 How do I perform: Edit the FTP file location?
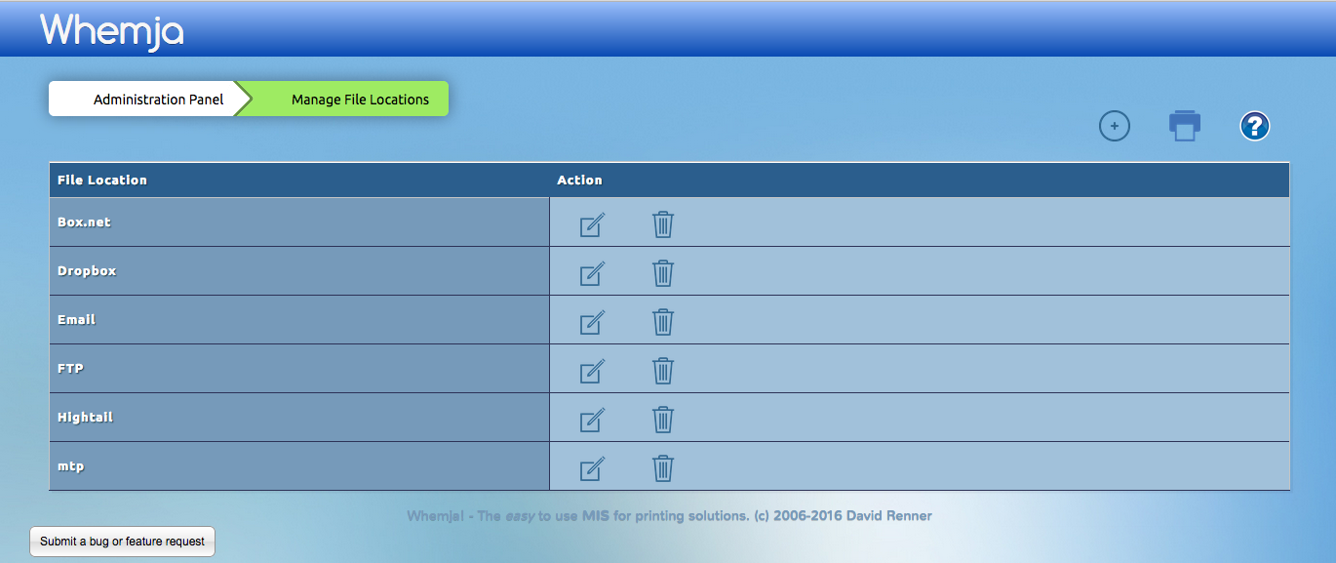[592, 371]
